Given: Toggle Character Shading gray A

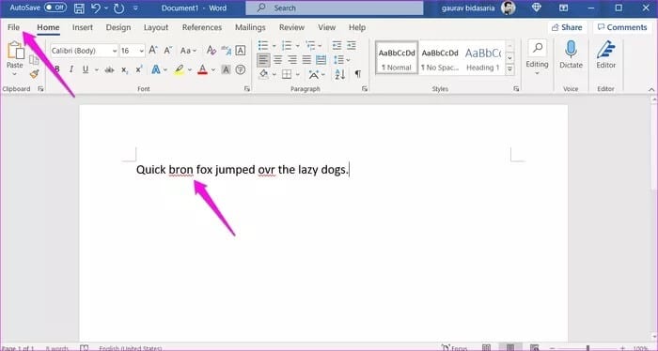Looking at the screenshot, I should [226, 69].
